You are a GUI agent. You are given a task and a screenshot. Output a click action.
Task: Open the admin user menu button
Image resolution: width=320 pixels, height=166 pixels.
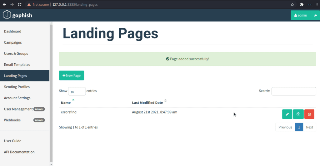(301, 15)
